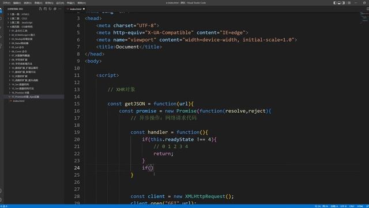Open the 终端 (Terminal) menu

pos(70,3)
